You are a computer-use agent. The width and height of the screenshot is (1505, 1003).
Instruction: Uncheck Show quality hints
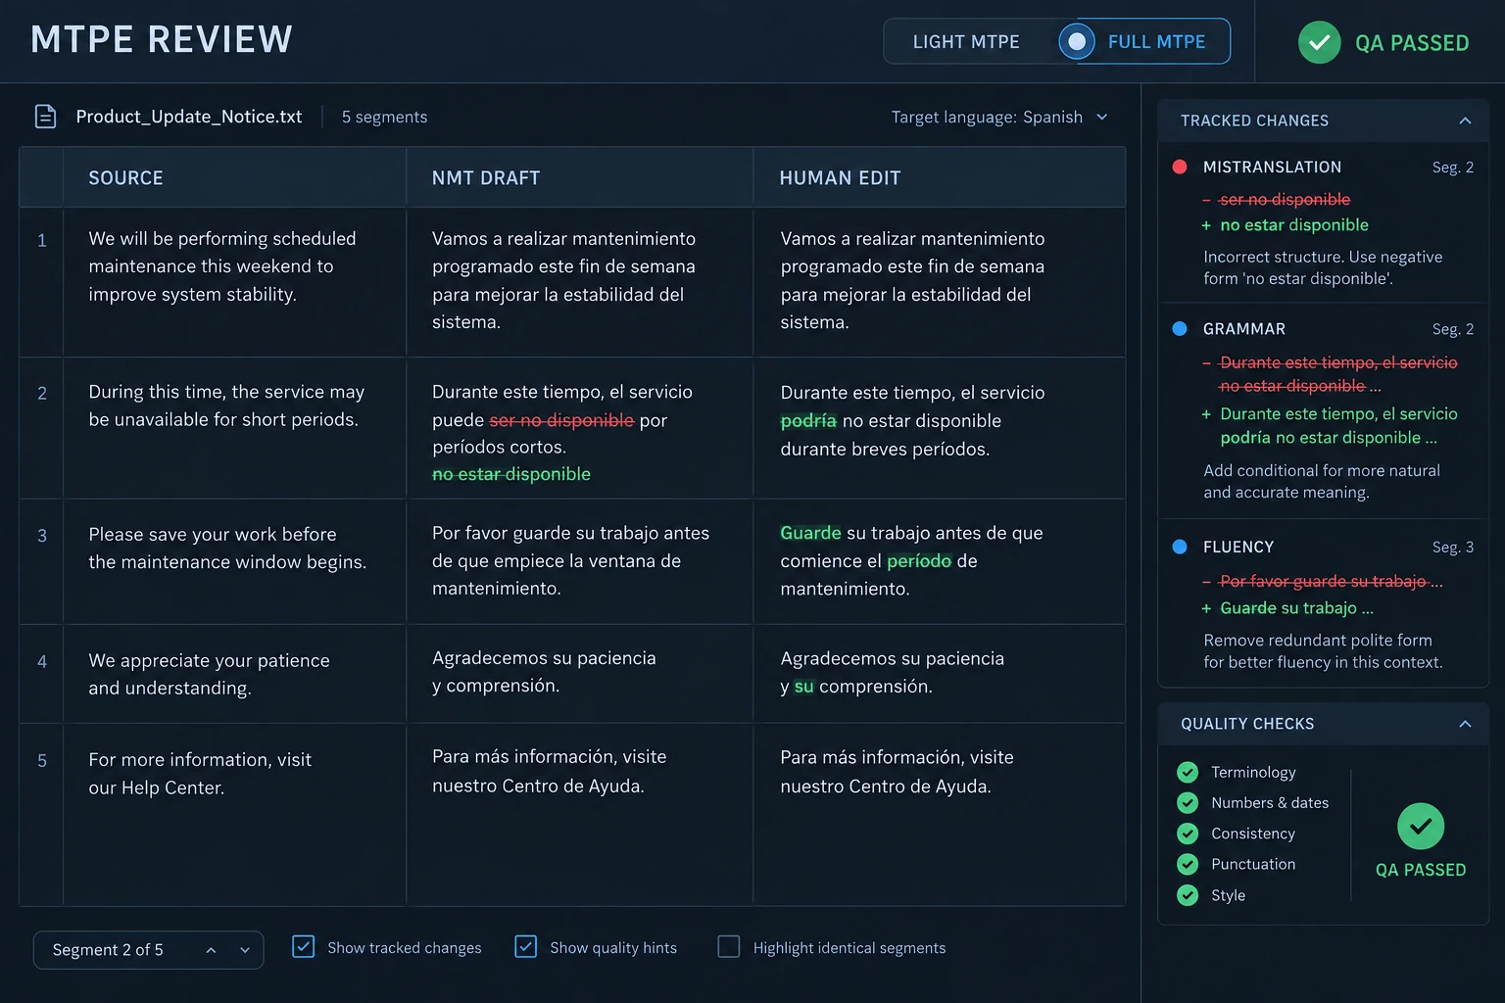tap(526, 947)
